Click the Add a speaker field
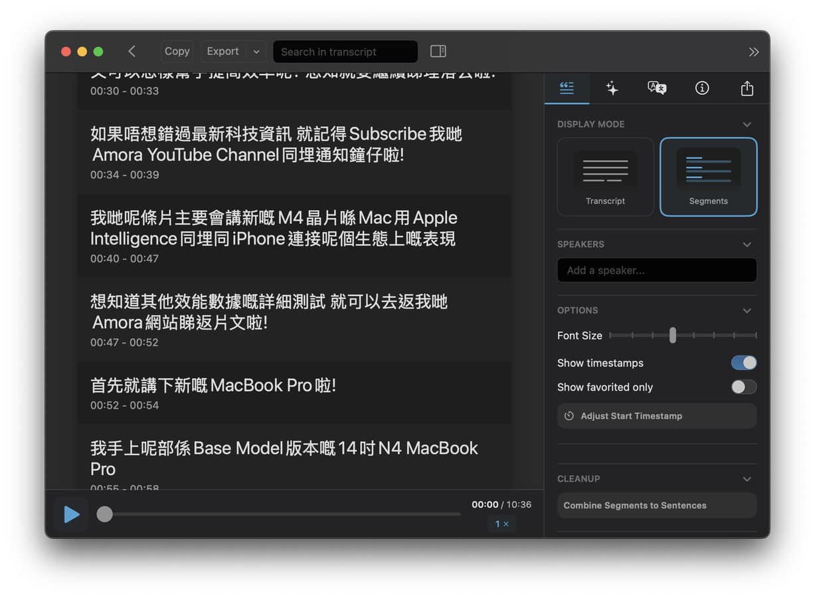 click(x=656, y=270)
